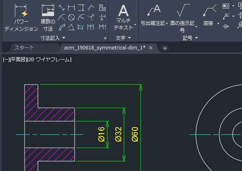
Task: Select the chamfer angle dimension icon
Action: pyautogui.click(x=91, y=17)
